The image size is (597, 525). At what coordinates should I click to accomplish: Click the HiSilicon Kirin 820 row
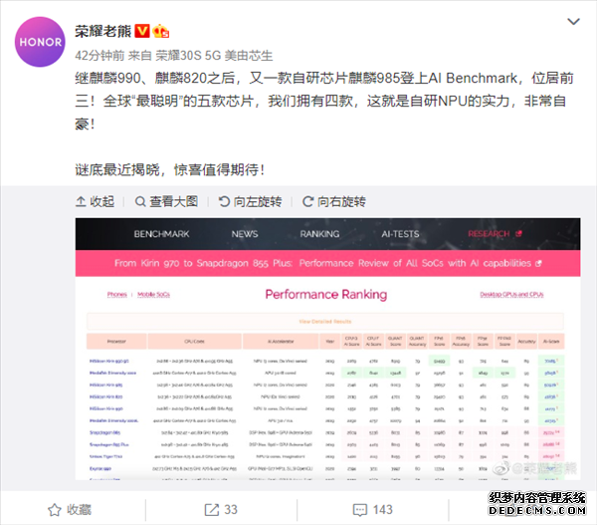point(325,396)
